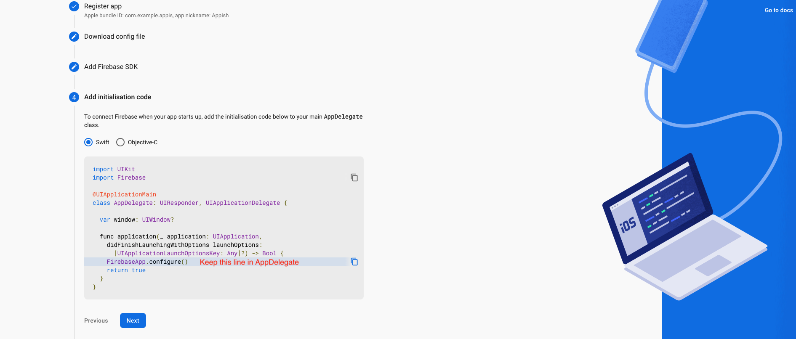This screenshot has width=796, height=339.
Task: Expand the Register app step
Action: 103,6
